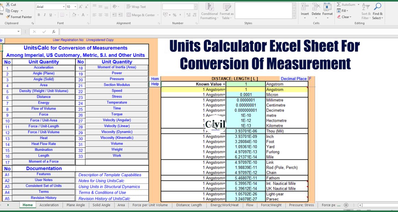
Task: Click the Insert Function fx icon
Action: tap(54, 32)
